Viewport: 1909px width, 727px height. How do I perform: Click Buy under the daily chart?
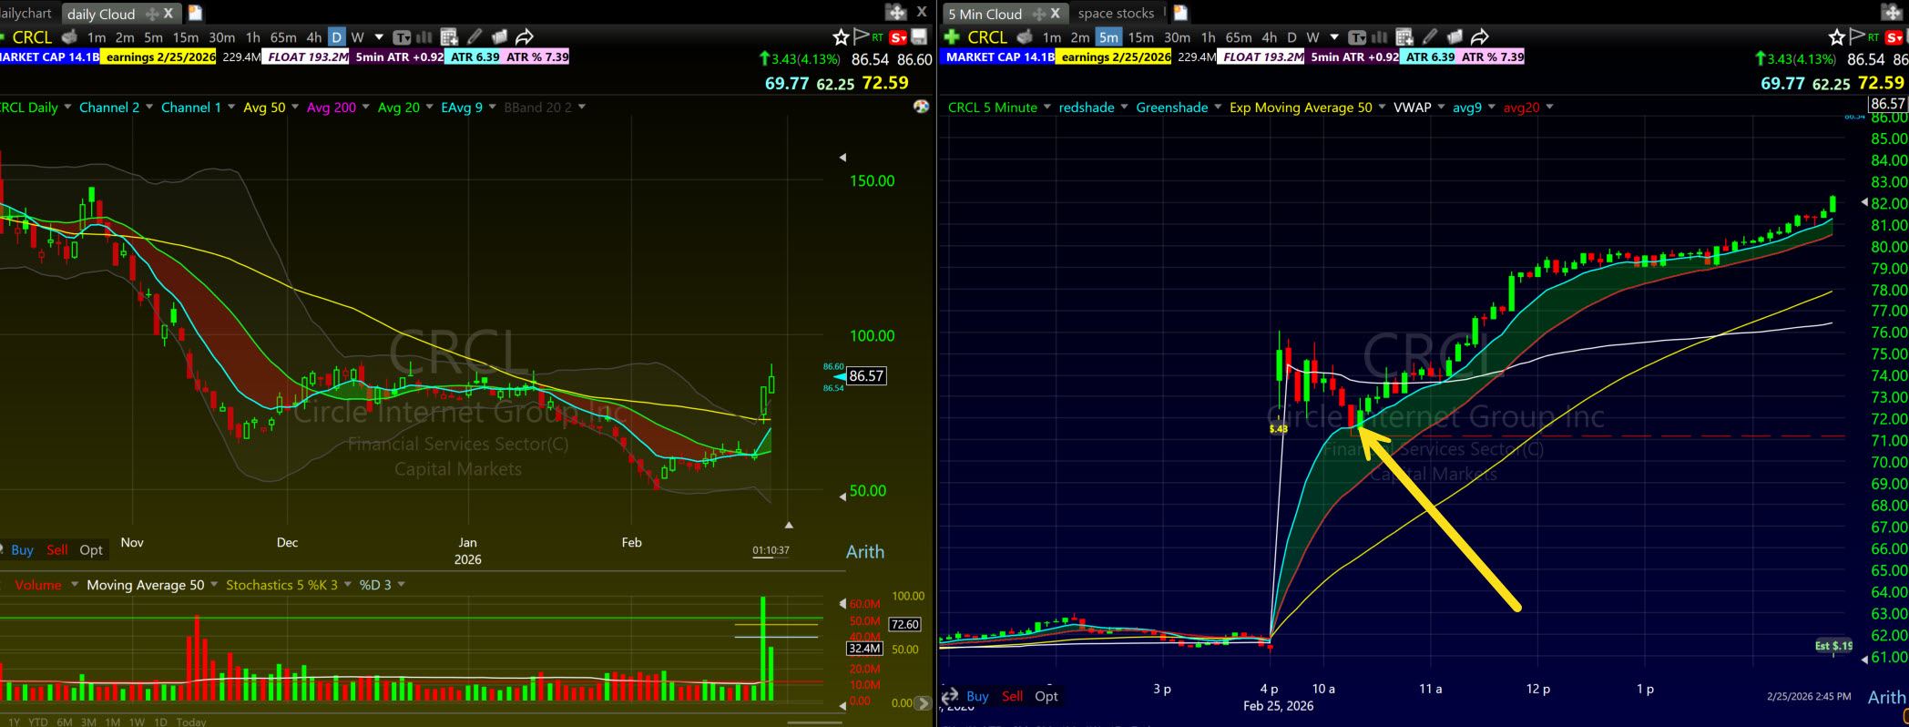[x=22, y=550]
